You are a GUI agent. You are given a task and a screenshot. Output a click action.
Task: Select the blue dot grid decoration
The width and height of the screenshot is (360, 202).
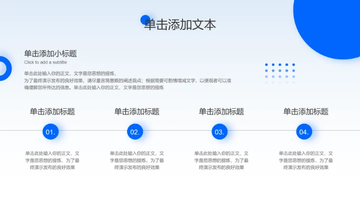(x=279, y=73)
